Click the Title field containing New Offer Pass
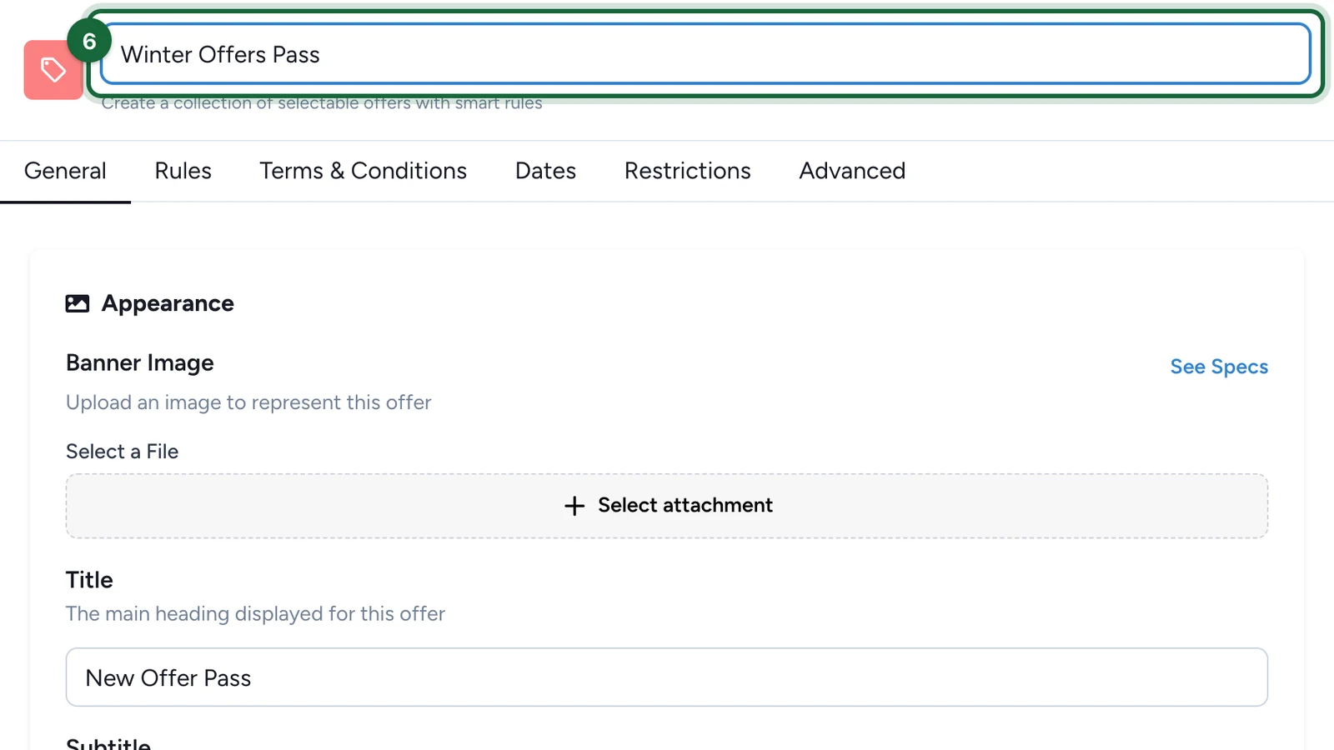The image size is (1334, 750). (667, 677)
